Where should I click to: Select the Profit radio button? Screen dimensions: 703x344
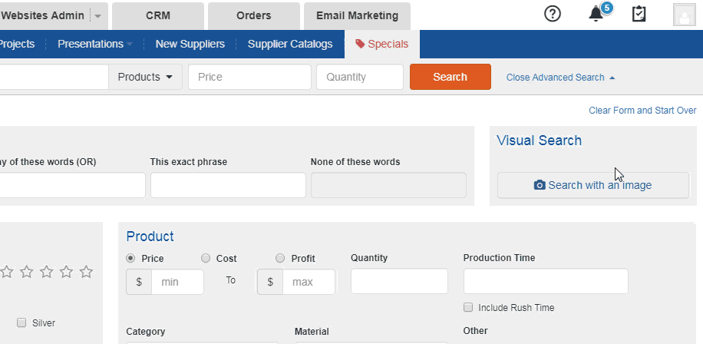point(280,258)
